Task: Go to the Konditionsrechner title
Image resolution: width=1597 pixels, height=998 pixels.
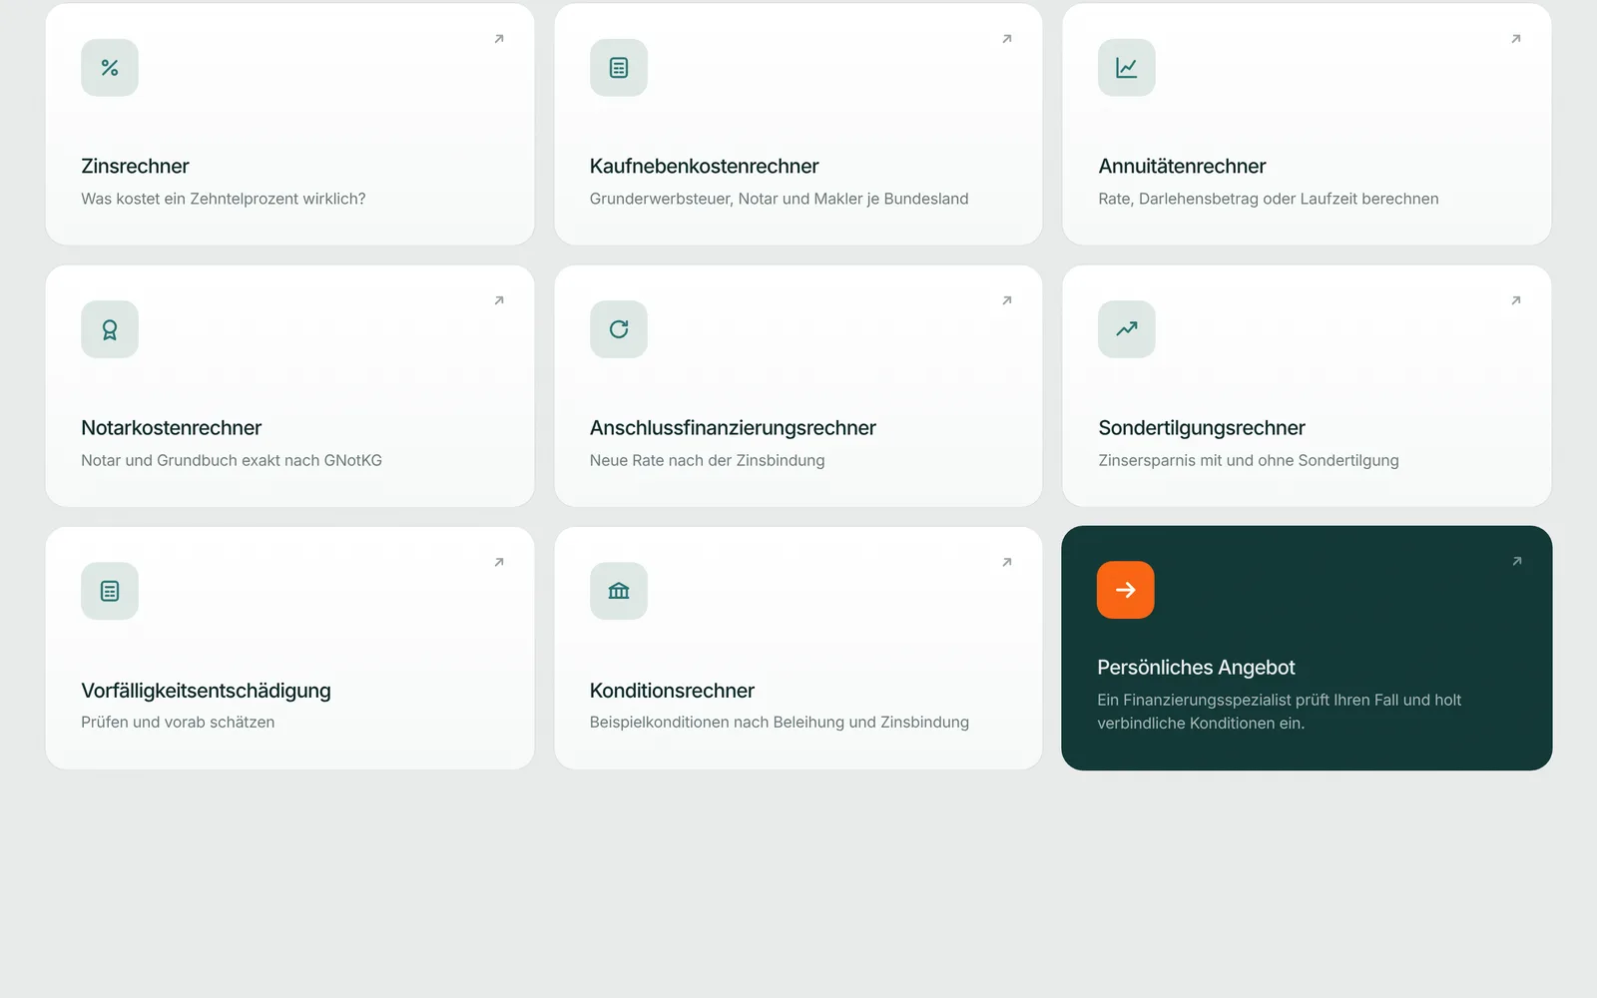Action: pyautogui.click(x=672, y=691)
